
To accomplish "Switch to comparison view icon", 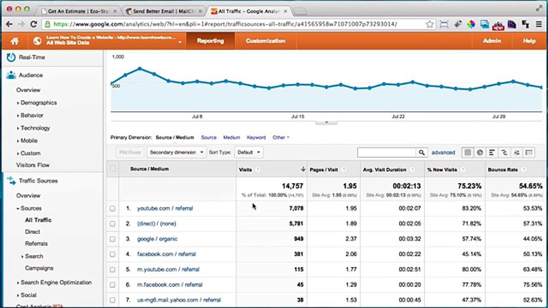I will click(504, 152).
